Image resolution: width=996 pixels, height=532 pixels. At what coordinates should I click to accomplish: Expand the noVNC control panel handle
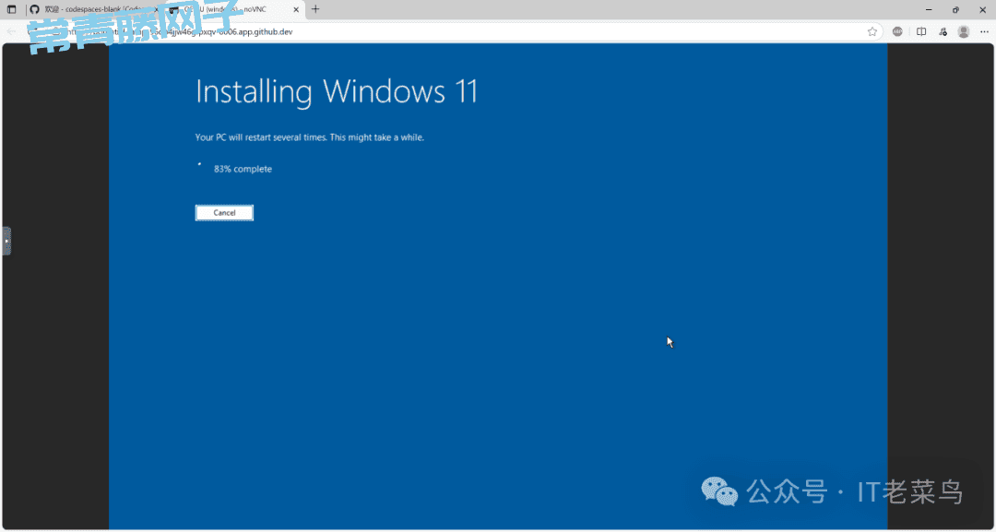(6, 242)
